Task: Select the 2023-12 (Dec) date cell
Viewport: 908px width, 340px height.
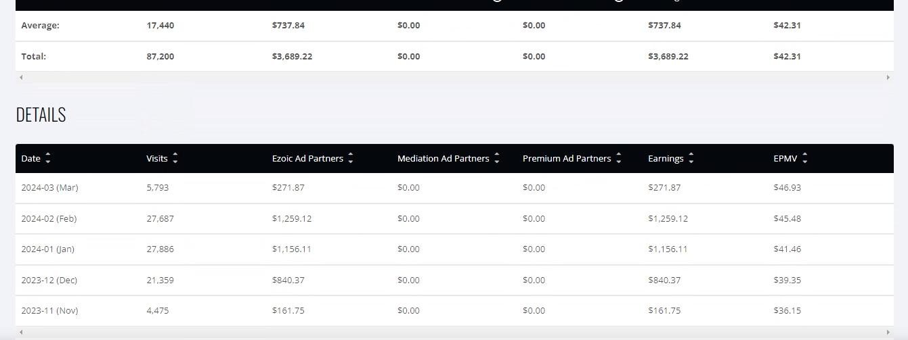Action: click(x=49, y=280)
